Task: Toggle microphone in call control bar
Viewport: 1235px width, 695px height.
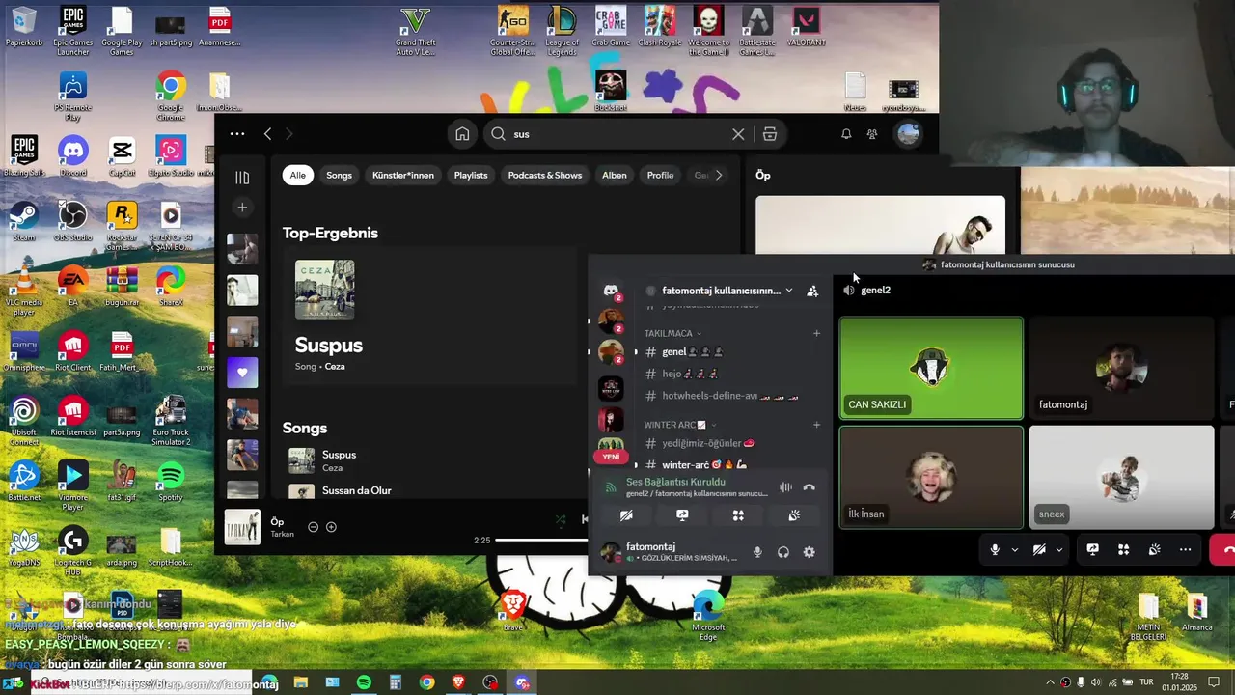Action: click(995, 549)
